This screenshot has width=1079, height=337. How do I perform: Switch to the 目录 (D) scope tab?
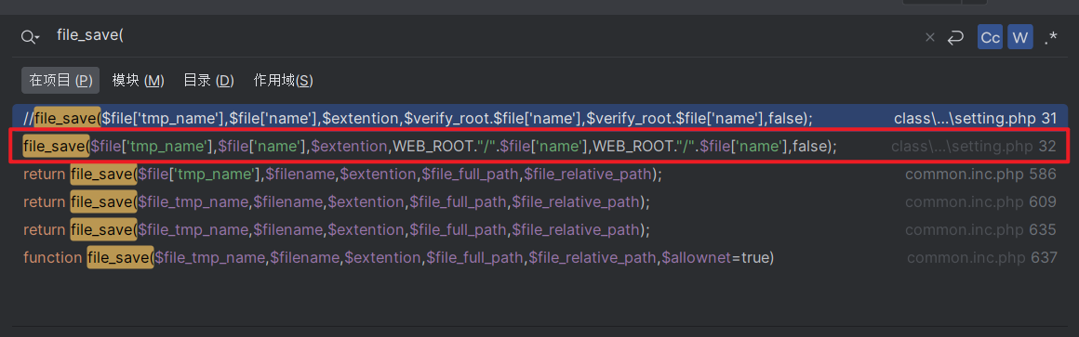(208, 81)
